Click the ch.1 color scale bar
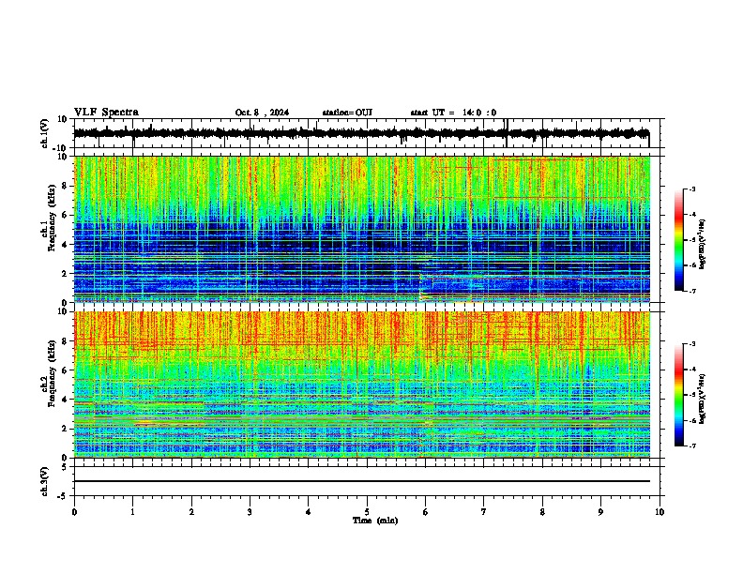The width and height of the screenshot is (743, 574). coord(678,240)
